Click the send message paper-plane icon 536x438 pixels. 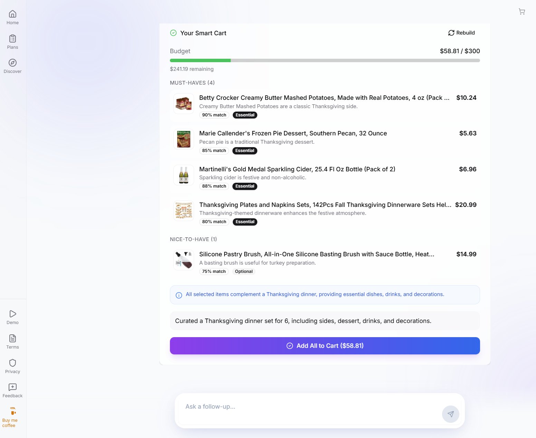450,414
